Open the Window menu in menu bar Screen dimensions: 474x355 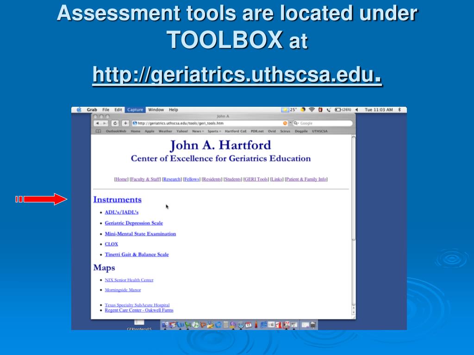pyautogui.click(x=156, y=110)
